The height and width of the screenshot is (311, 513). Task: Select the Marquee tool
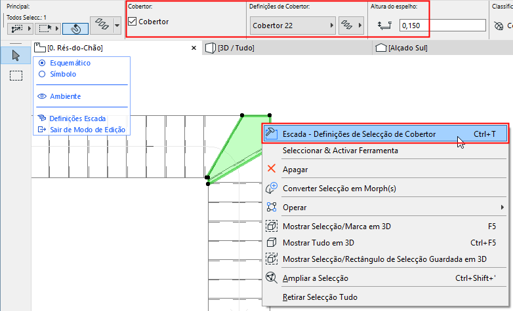(x=16, y=75)
